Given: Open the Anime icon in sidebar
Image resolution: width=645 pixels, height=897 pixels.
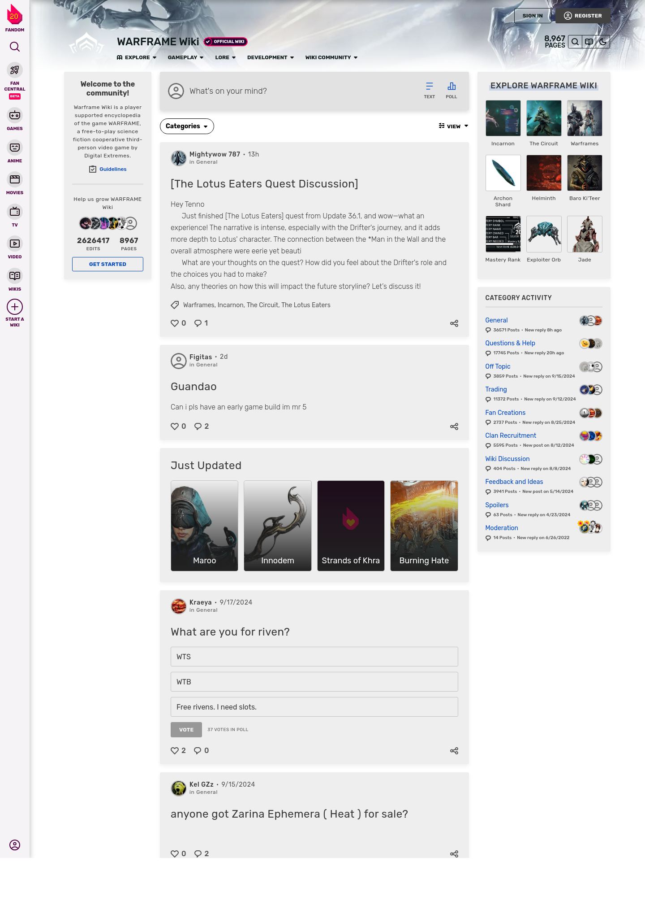Looking at the screenshot, I should click(x=15, y=148).
